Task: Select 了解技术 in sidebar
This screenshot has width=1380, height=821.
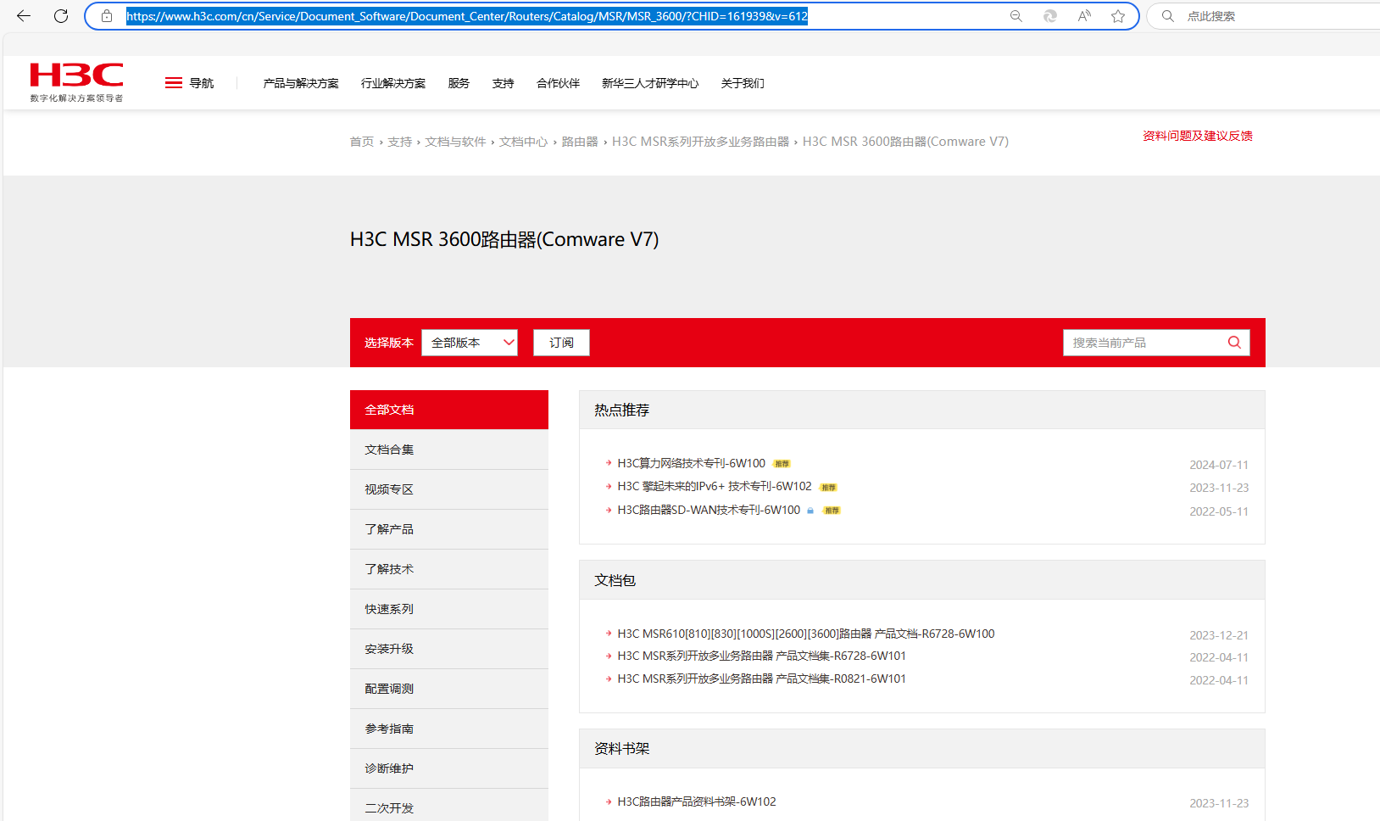Action: (449, 569)
